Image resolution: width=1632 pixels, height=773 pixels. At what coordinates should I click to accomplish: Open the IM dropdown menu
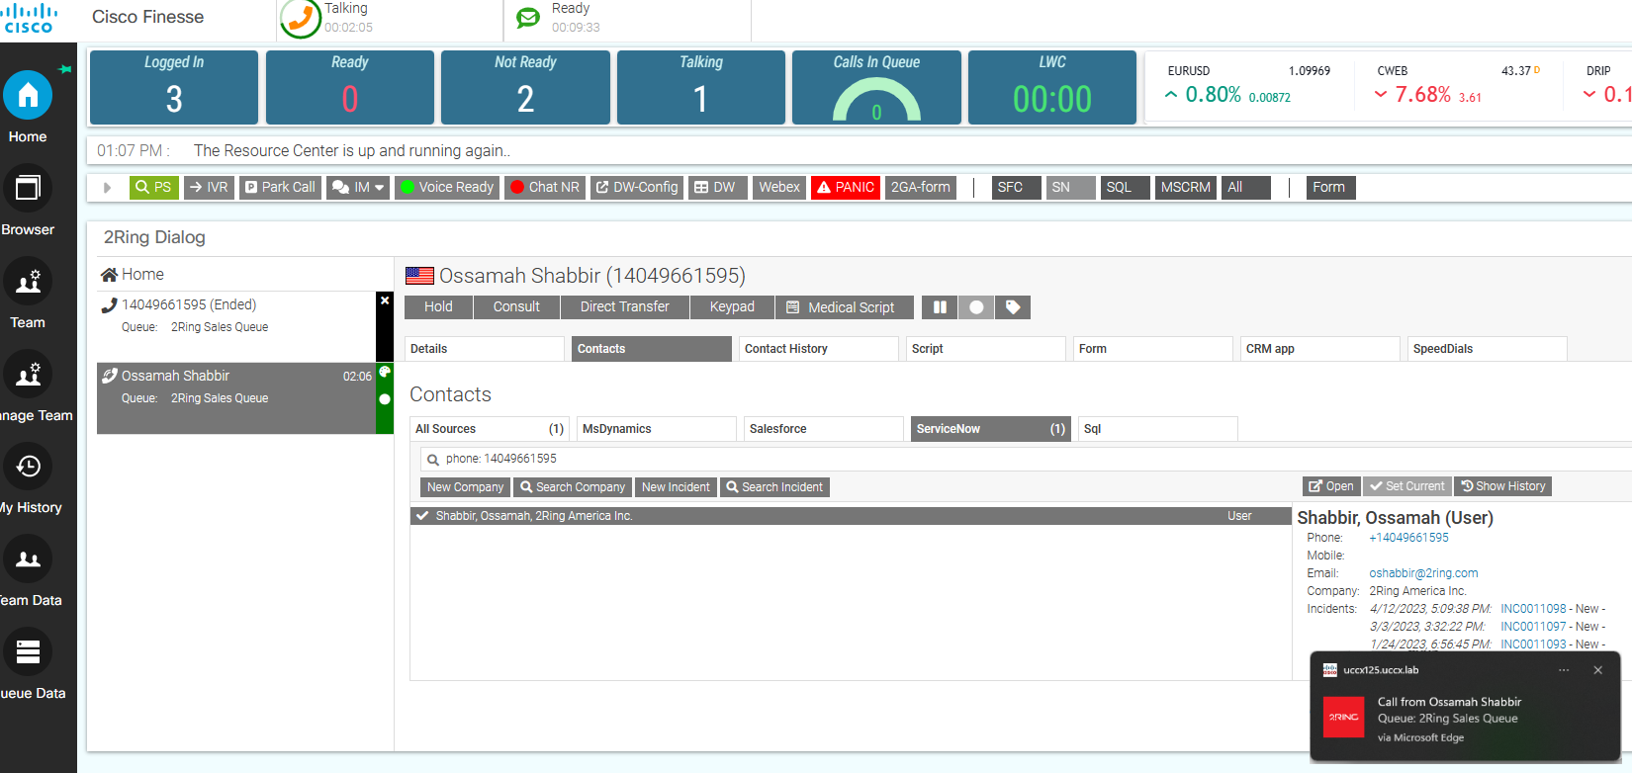click(358, 187)
